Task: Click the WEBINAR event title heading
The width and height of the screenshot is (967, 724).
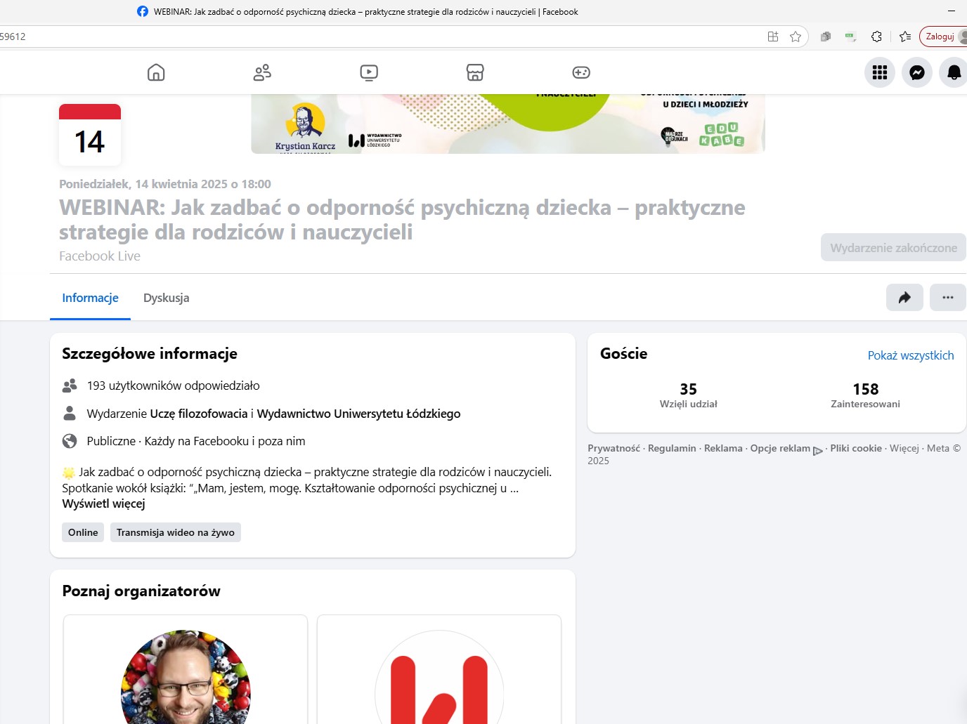Action: tap(402, 219)
